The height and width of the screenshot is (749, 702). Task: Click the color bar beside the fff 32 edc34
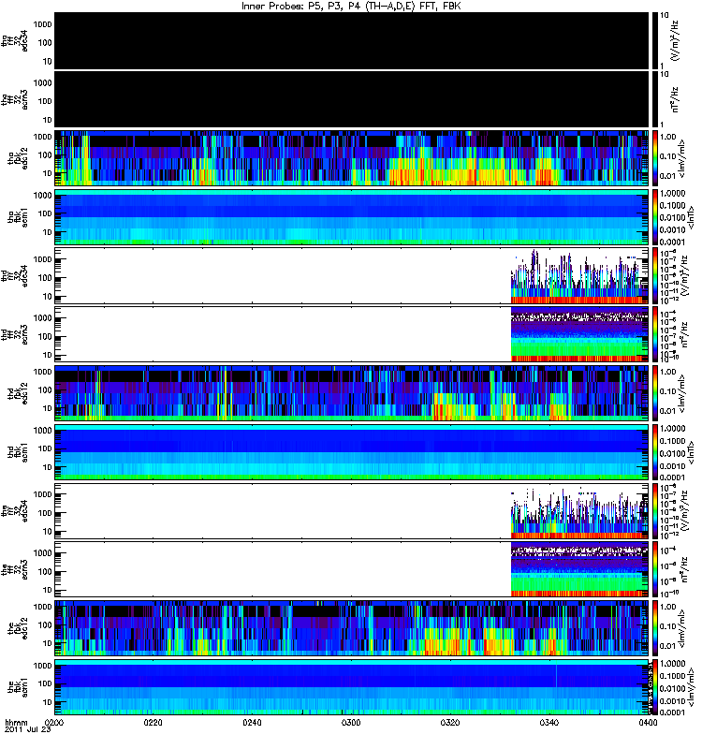655,510
